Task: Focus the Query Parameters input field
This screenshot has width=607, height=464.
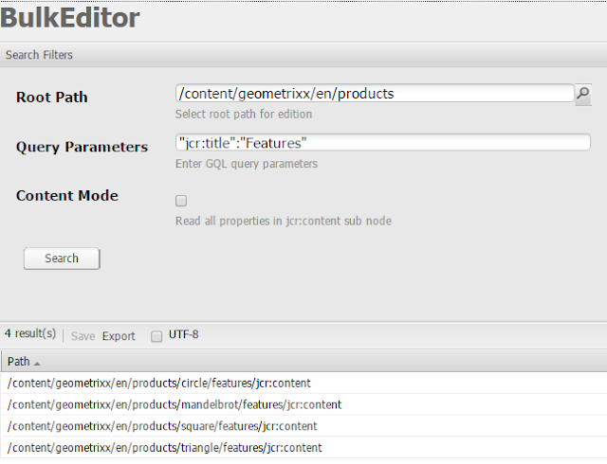Action: [x=383, y=143]
